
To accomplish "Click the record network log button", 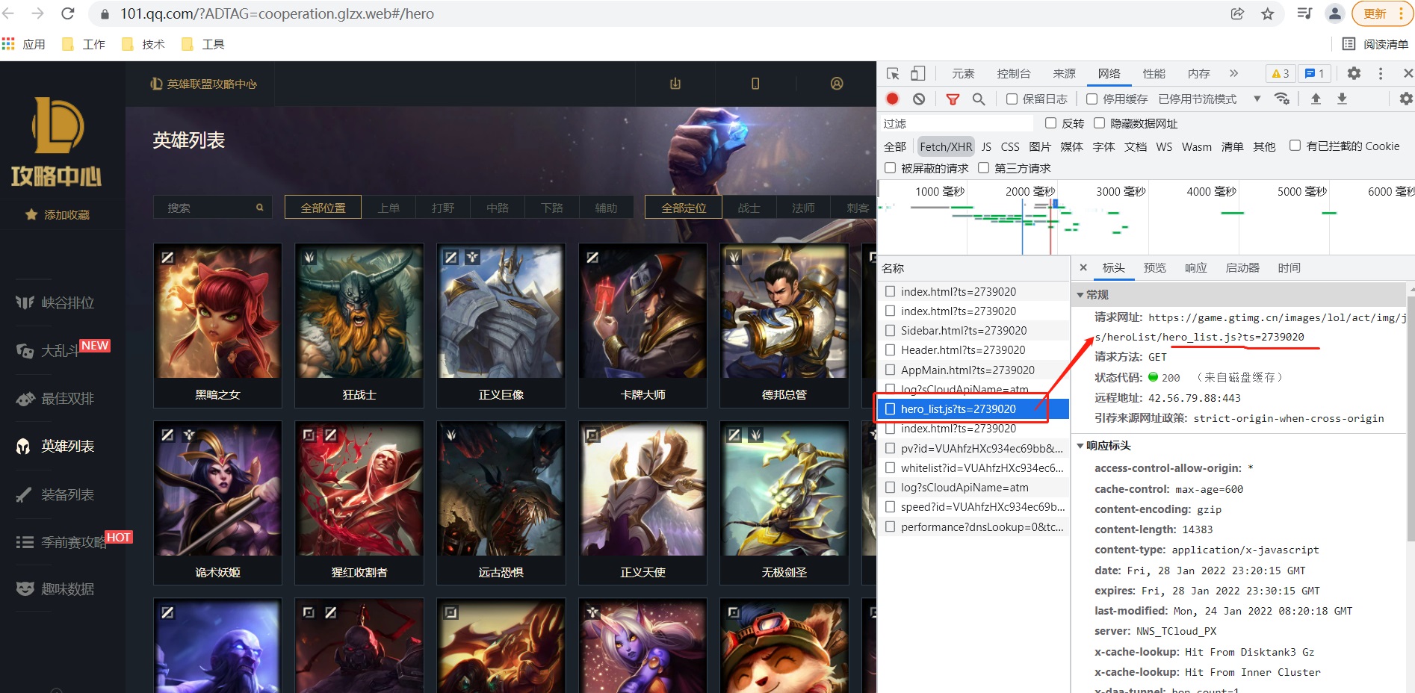I will (x=892, y=99).
